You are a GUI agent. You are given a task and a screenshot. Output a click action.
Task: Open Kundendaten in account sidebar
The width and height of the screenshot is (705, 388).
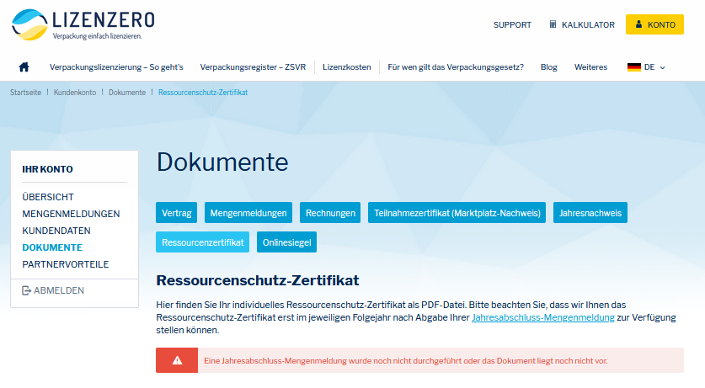click(56, 231)
